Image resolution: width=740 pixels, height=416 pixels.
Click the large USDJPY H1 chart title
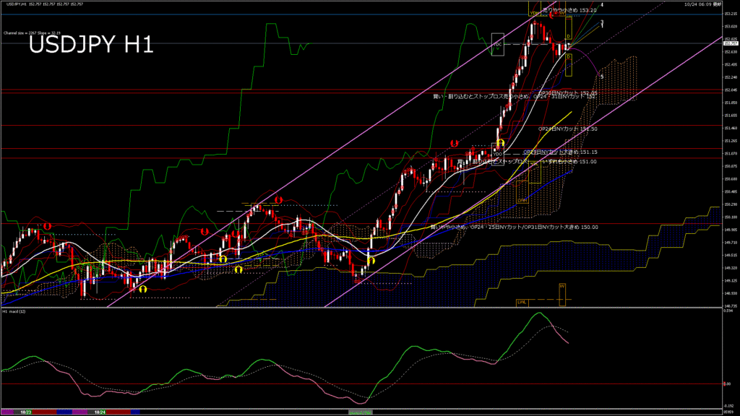click(x=91, y=45)
